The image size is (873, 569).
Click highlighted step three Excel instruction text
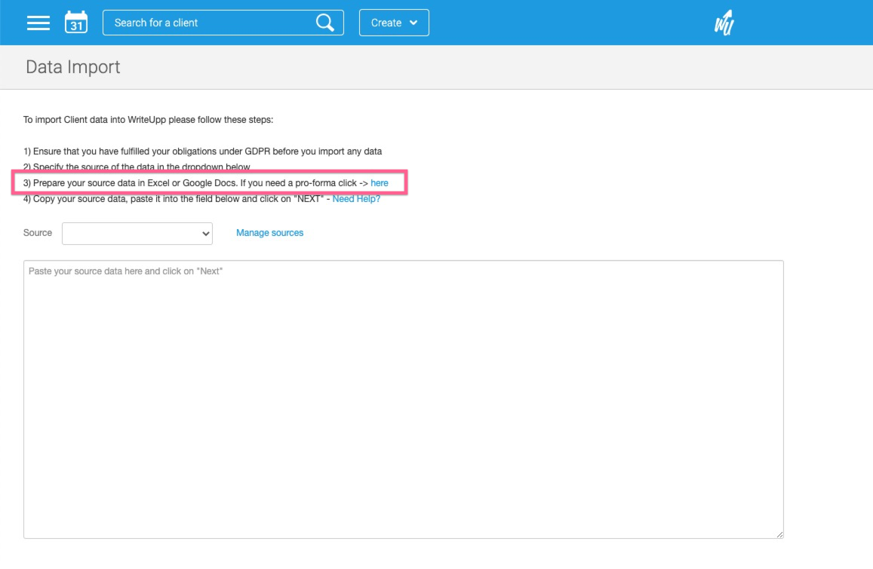(x=189, y=183)
